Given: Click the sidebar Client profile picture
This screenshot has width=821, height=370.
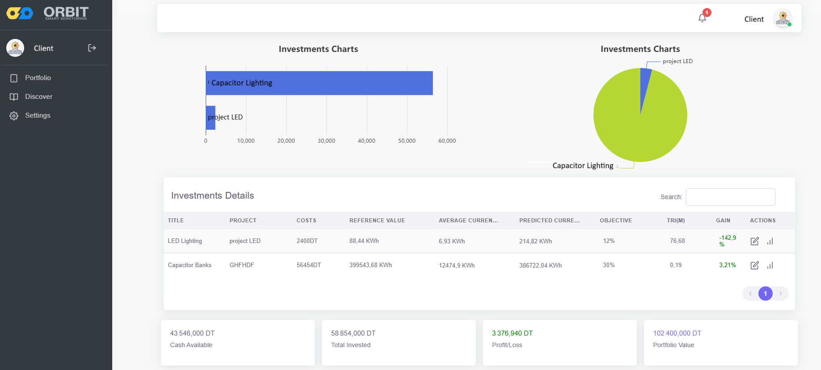Looking at the screenshot, I should pos(15,48).
